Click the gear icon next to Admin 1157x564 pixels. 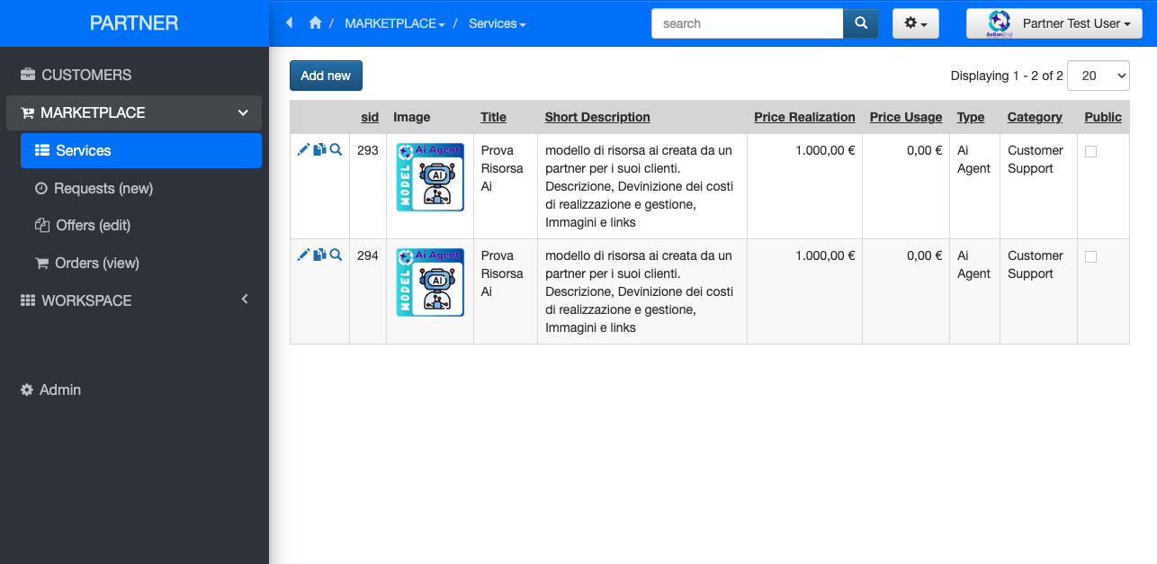click(27, 390)
